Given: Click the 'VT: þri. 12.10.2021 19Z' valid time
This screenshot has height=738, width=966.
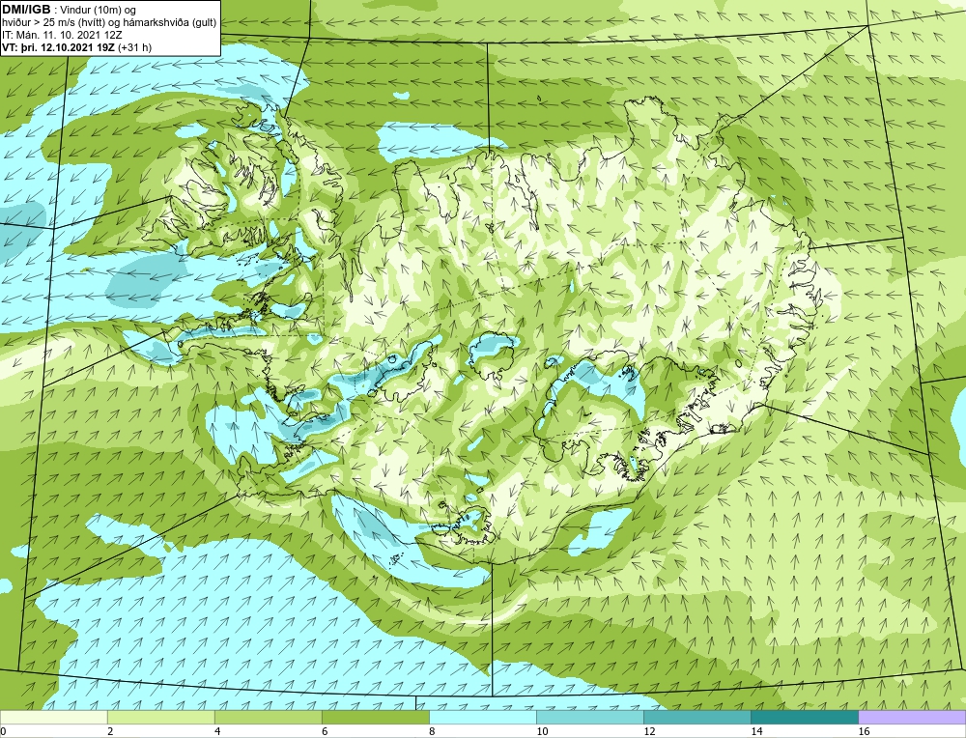Looking at the screenshot, I should 59,47.
